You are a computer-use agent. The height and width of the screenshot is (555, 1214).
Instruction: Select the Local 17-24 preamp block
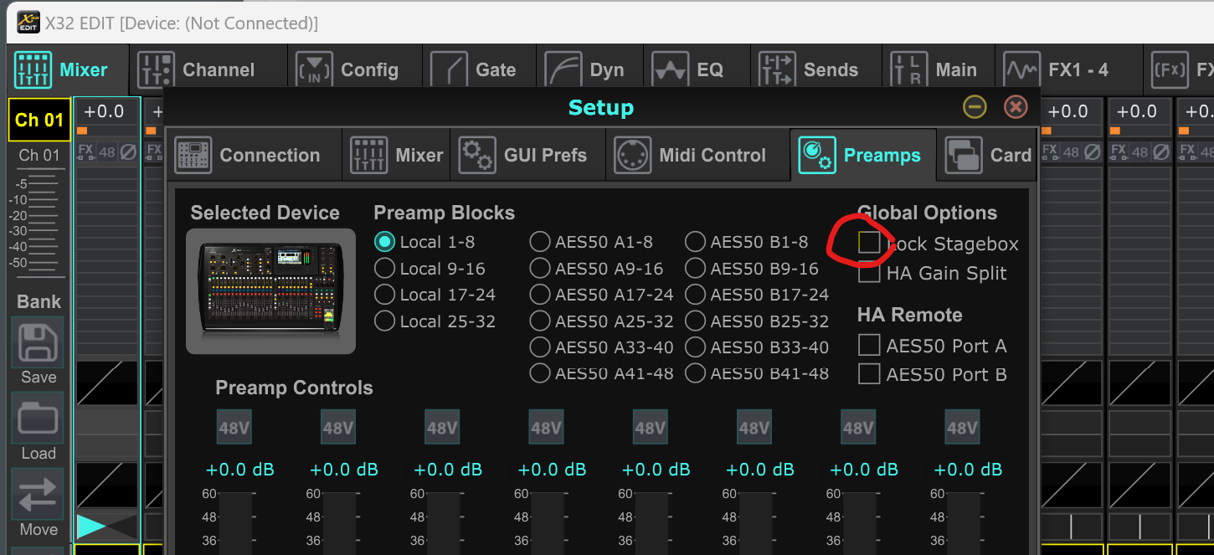tap(384, 295)
